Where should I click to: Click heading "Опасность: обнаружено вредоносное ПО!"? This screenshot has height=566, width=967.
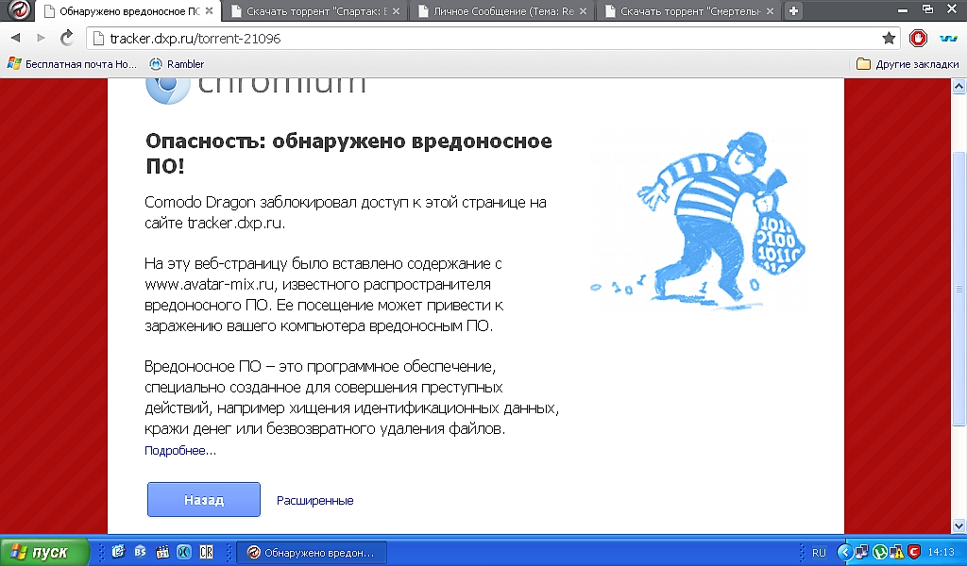(348, 153)
